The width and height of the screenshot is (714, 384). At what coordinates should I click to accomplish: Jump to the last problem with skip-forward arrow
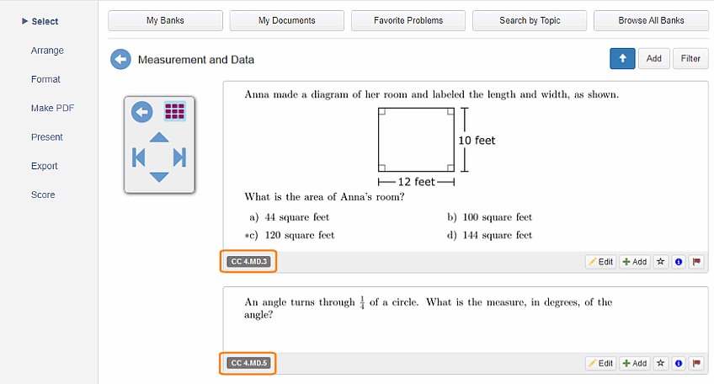click(x=179, y=157)
